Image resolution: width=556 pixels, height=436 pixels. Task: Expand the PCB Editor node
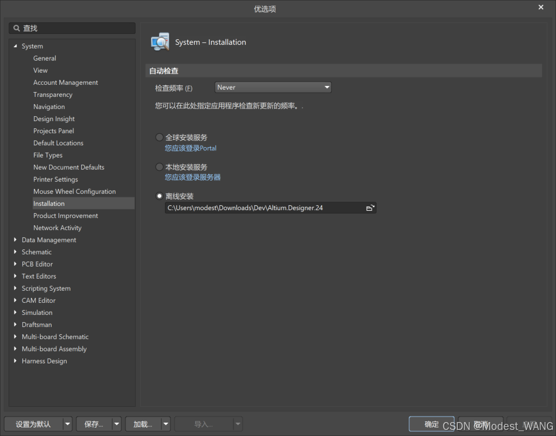15,264
